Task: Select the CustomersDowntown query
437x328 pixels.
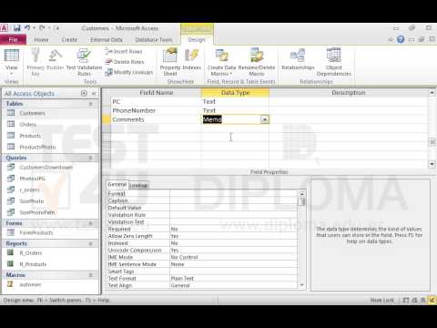Action: point(46,168)
